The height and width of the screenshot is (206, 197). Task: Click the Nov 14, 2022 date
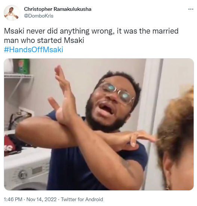pyautogui.click(x=41, y=199)
